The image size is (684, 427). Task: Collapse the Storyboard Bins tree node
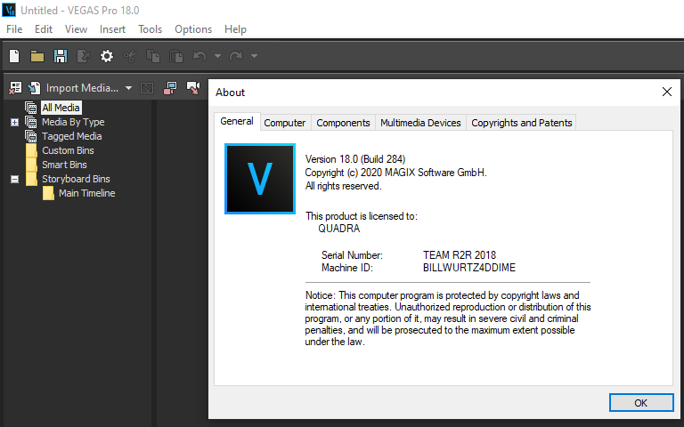point(14,179)
